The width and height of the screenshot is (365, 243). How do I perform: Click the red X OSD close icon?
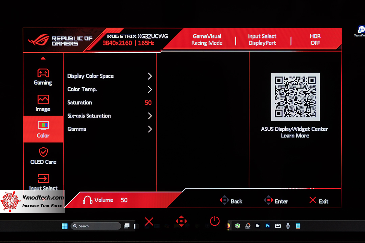tap(149, 221)
